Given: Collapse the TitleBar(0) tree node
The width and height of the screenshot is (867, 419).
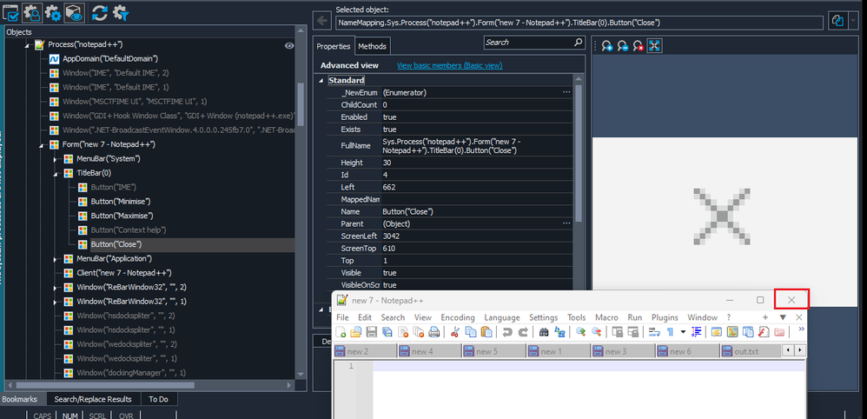Looking at the screenshot, I should pyautogui.click(x=56, y=173).
